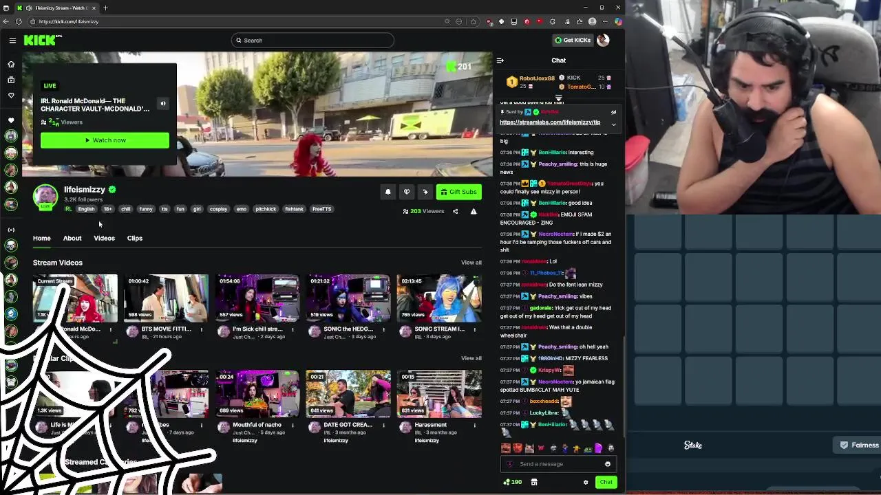
Task: Open user profile avatar in top right
Action: (603, 41)
